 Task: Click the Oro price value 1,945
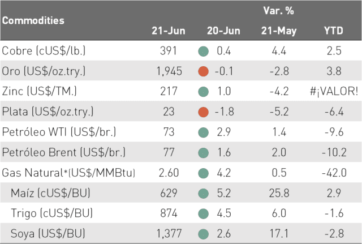[x=169, y=71]
